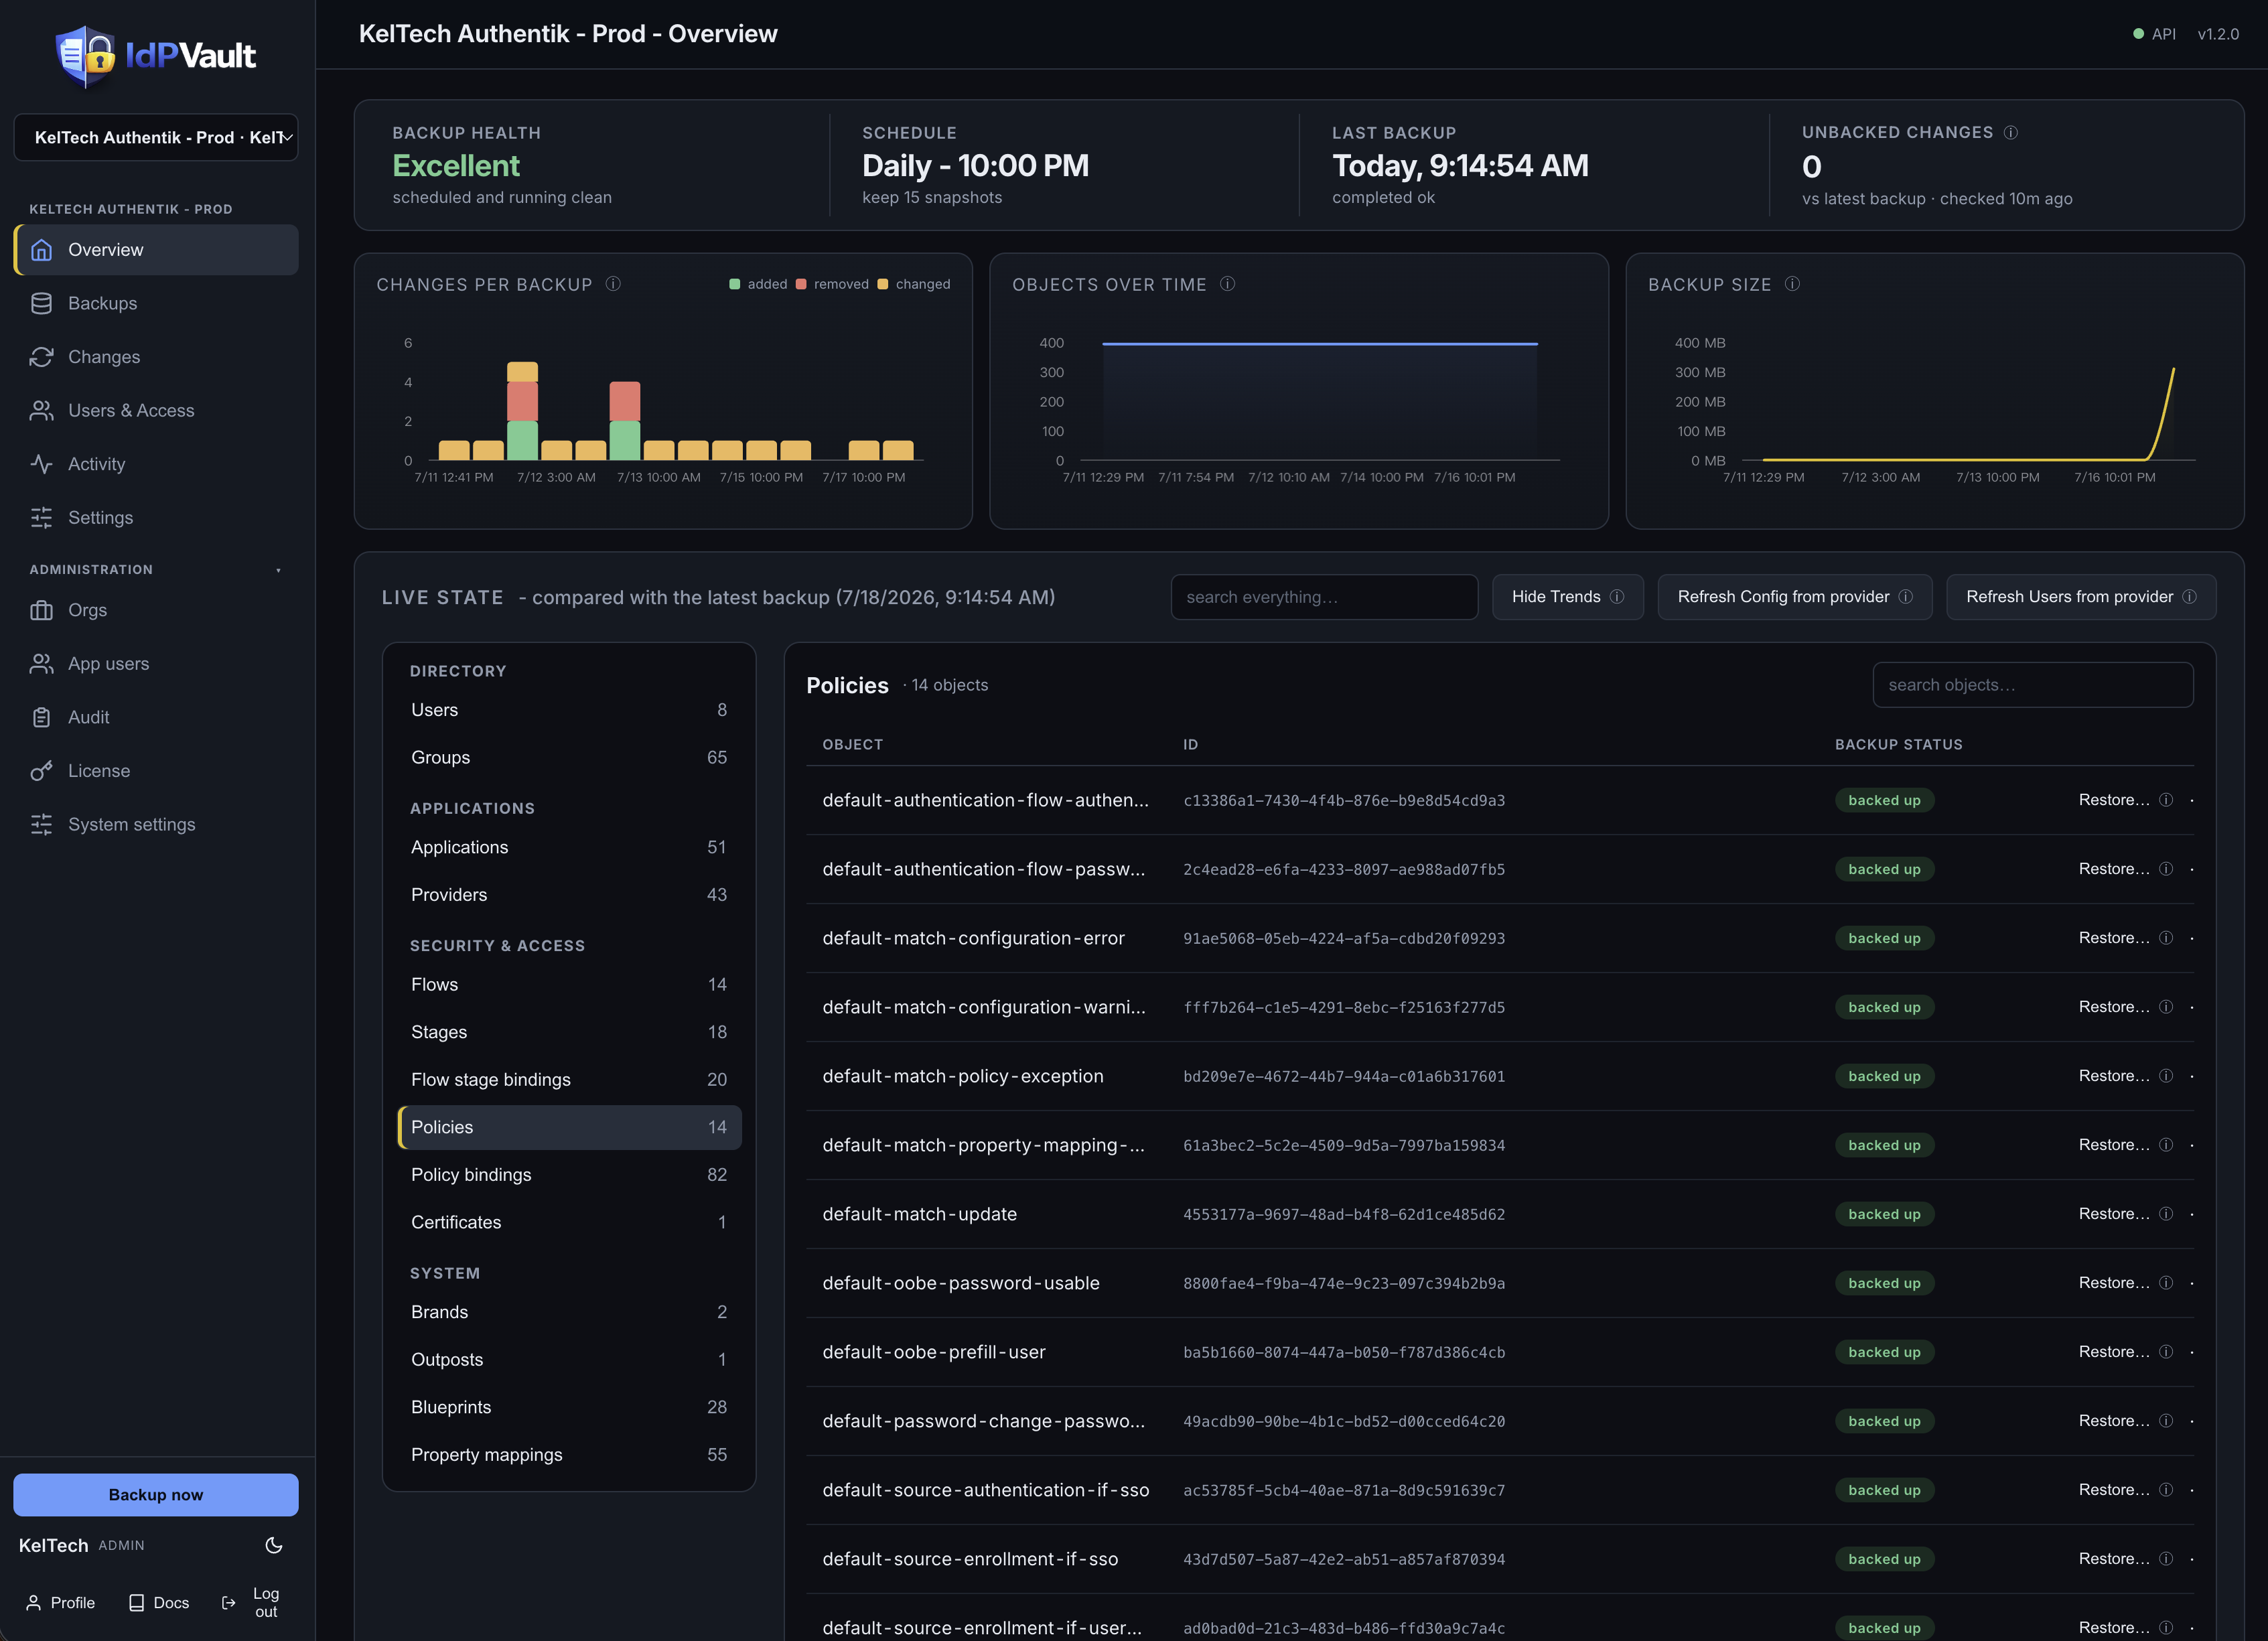This screenshot has width=2268, height=1641.
Task: Click row menu dot for default-match-policy-exception
Action: (2191, 1076)
